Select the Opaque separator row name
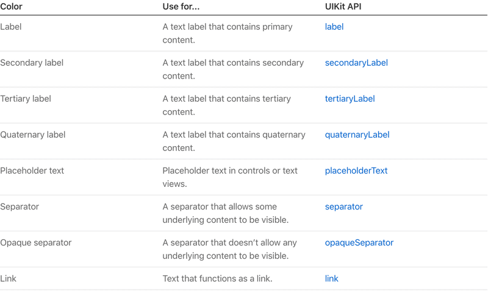 (36, 243)
